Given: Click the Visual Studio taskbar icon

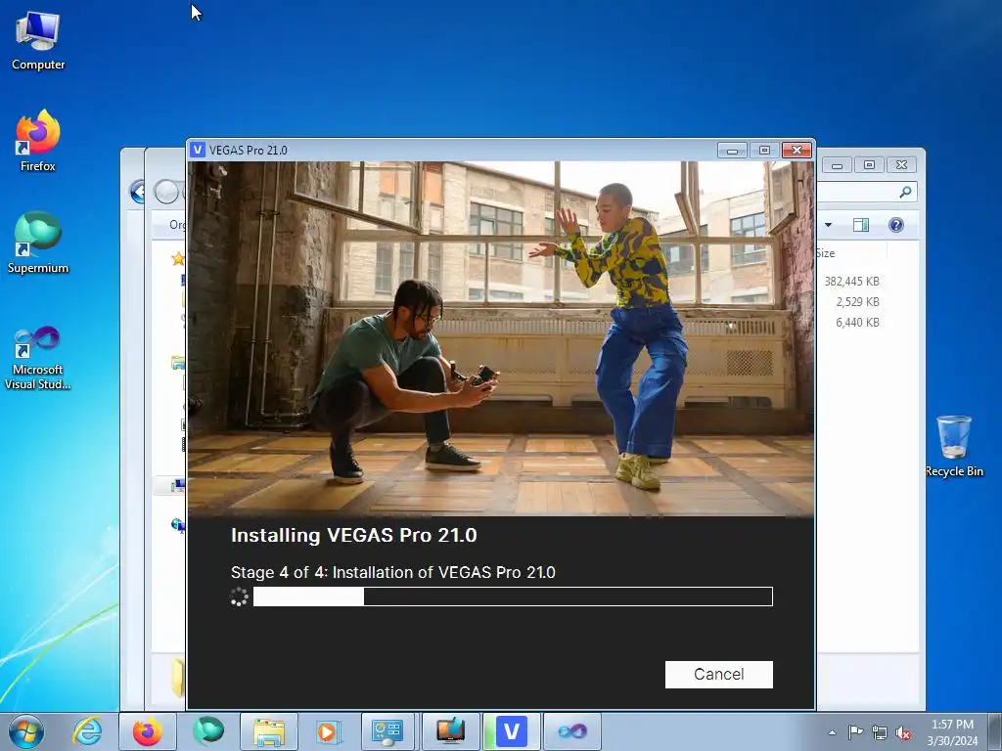Looking at the screenshot, I should [x=571, y=731].
